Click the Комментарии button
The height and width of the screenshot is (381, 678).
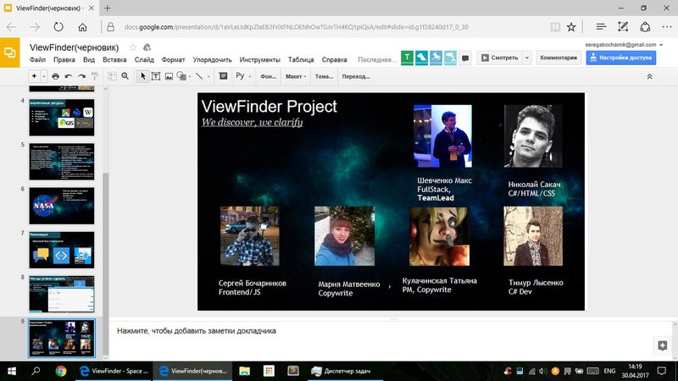(559, 58)
